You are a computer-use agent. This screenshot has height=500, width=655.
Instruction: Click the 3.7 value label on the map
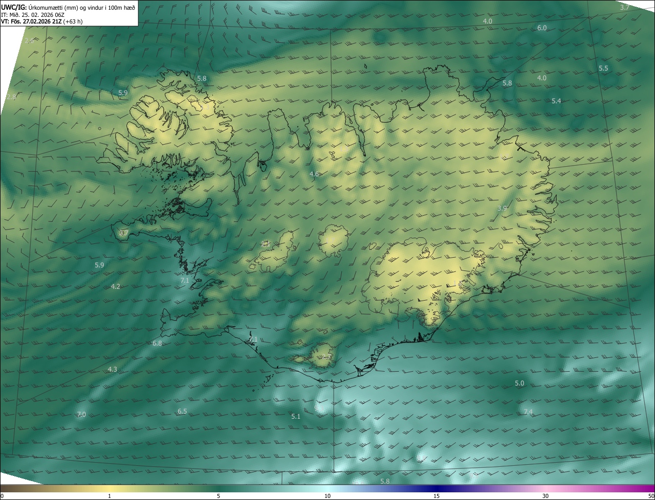624,7
